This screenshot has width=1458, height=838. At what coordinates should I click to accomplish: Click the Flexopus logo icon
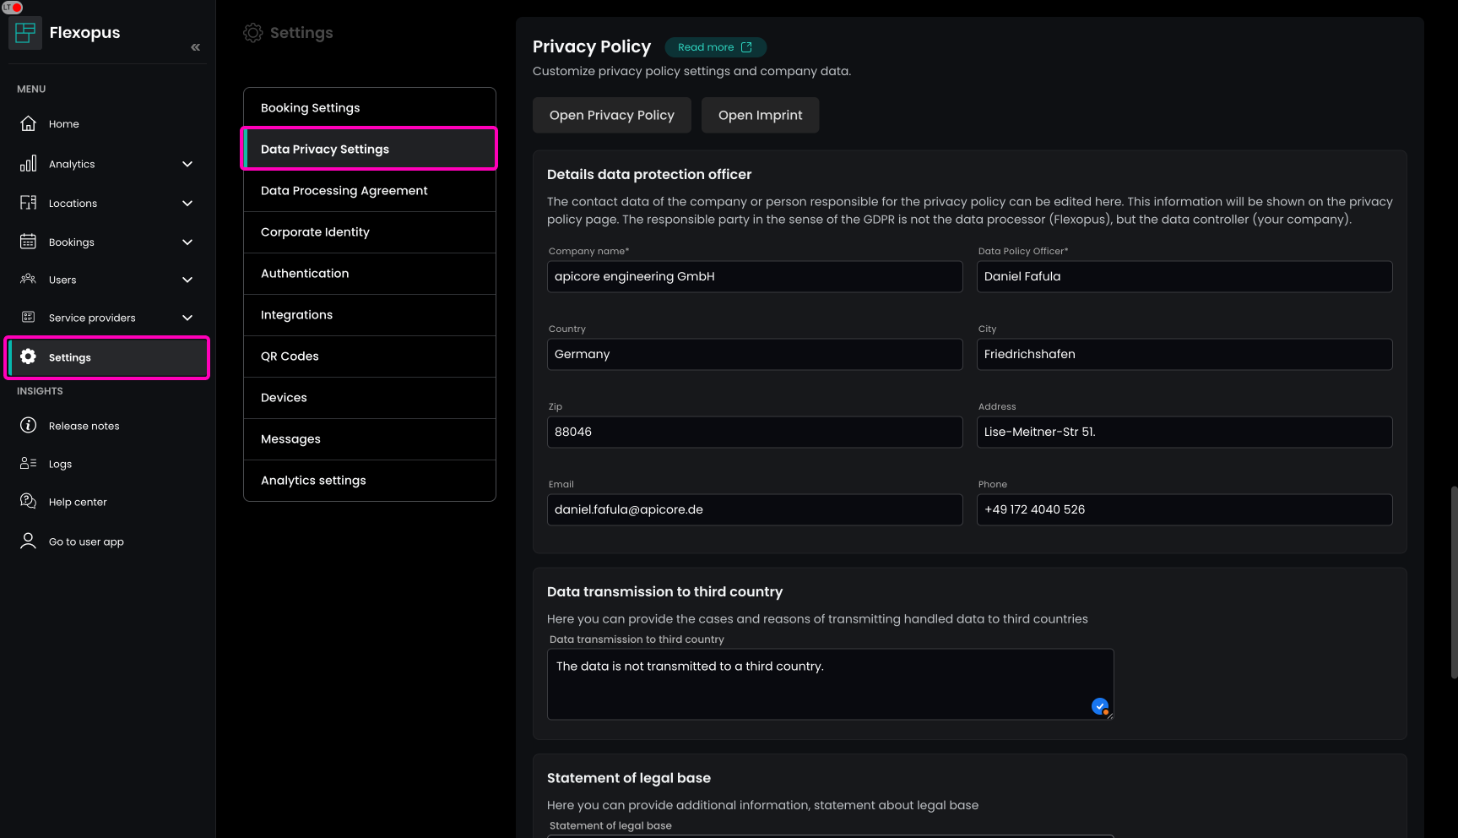pos(25,33)
